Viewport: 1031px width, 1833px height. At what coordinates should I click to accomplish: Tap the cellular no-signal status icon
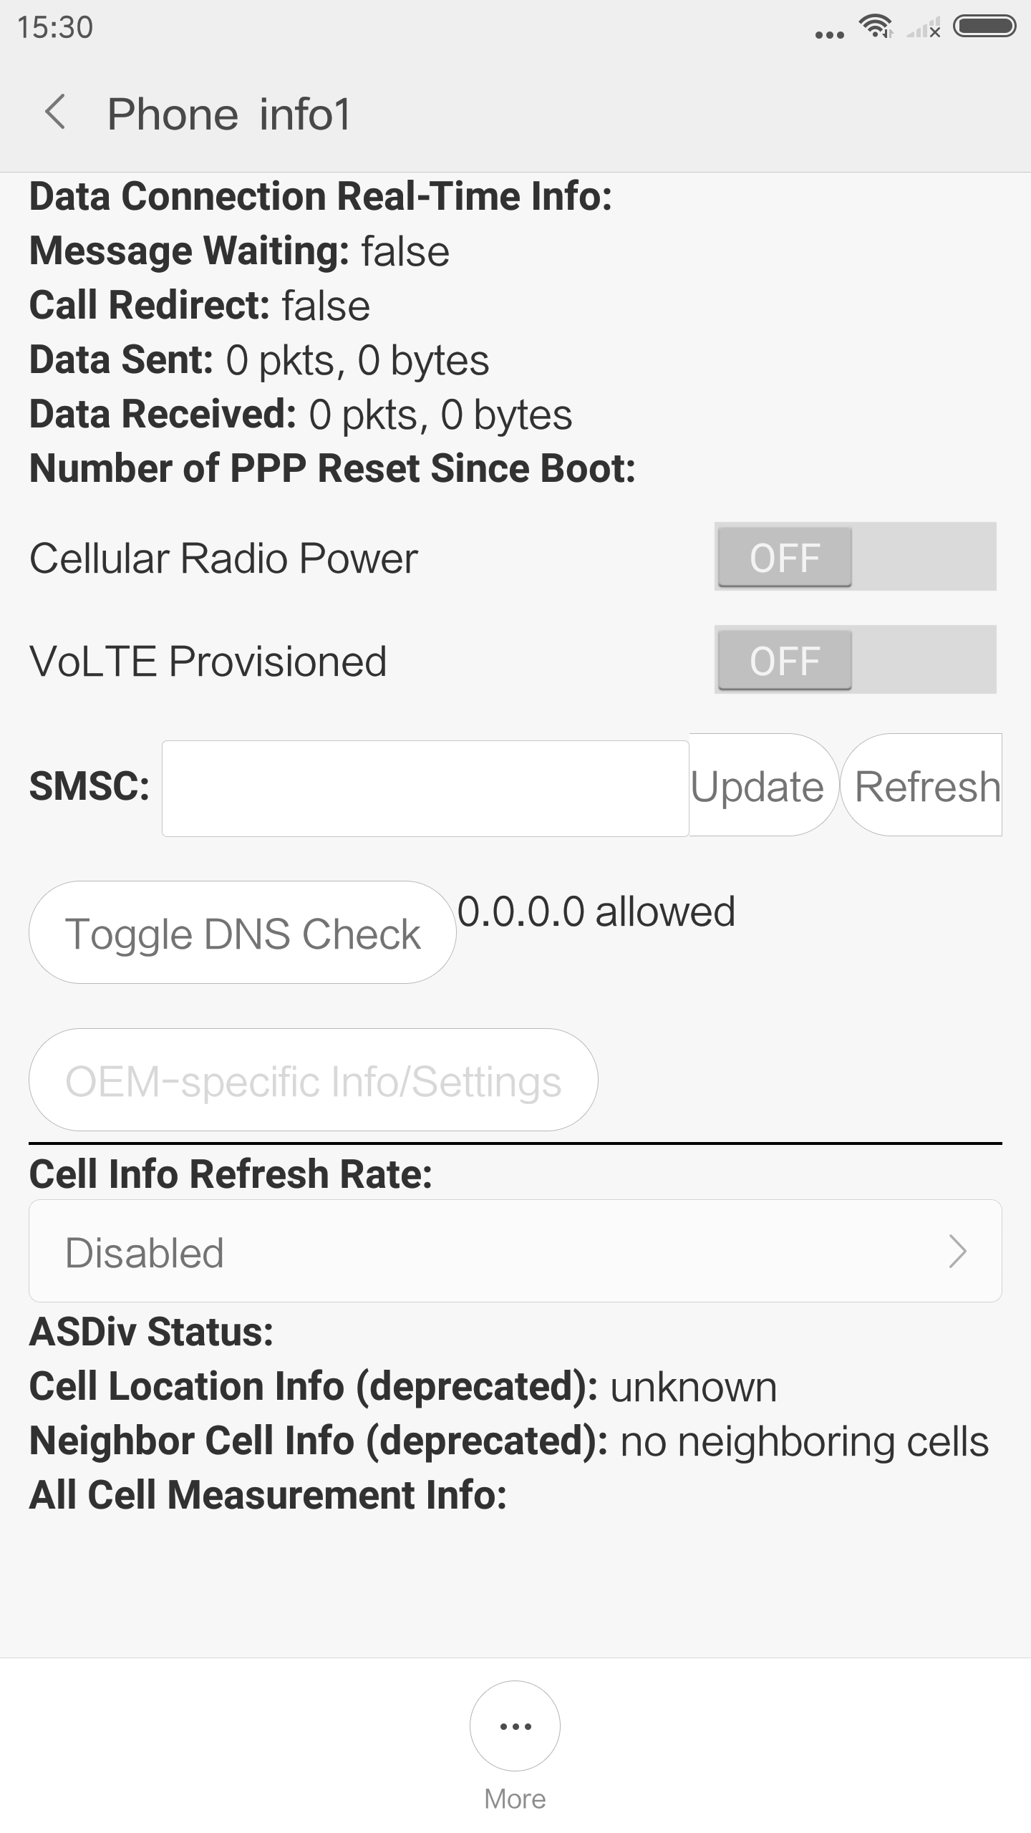click(x=924, y=29)
